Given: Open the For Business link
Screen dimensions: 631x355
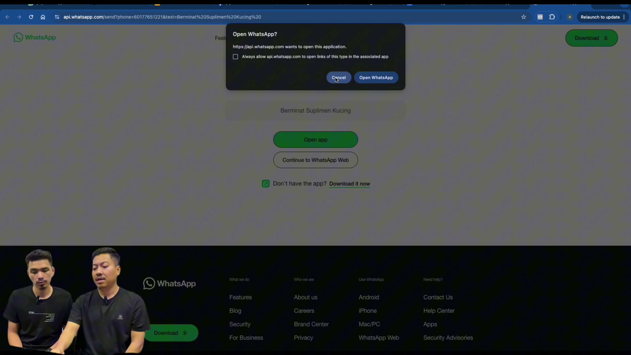Looking at the screenshot, I should click(246, 338).
